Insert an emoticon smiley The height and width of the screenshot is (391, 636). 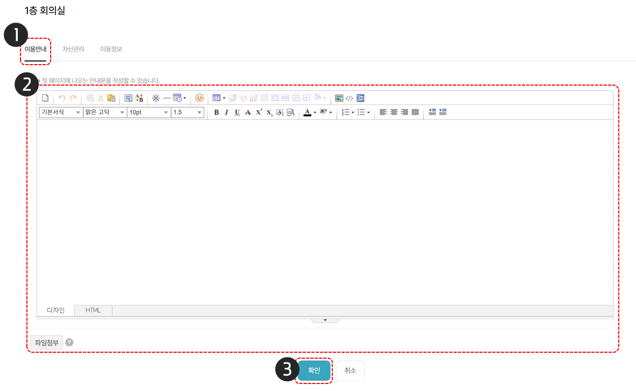[x=200, y=98]
